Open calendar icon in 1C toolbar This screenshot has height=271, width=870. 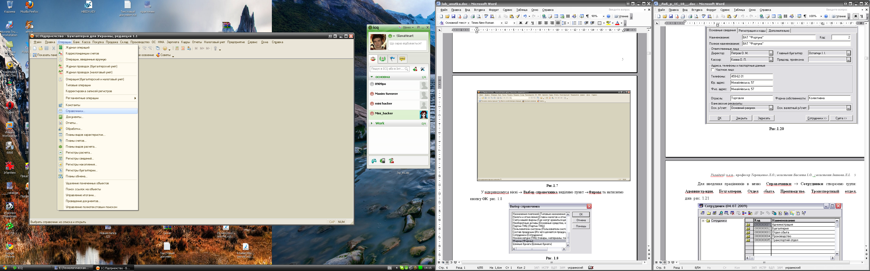click(x=183, y=49)
